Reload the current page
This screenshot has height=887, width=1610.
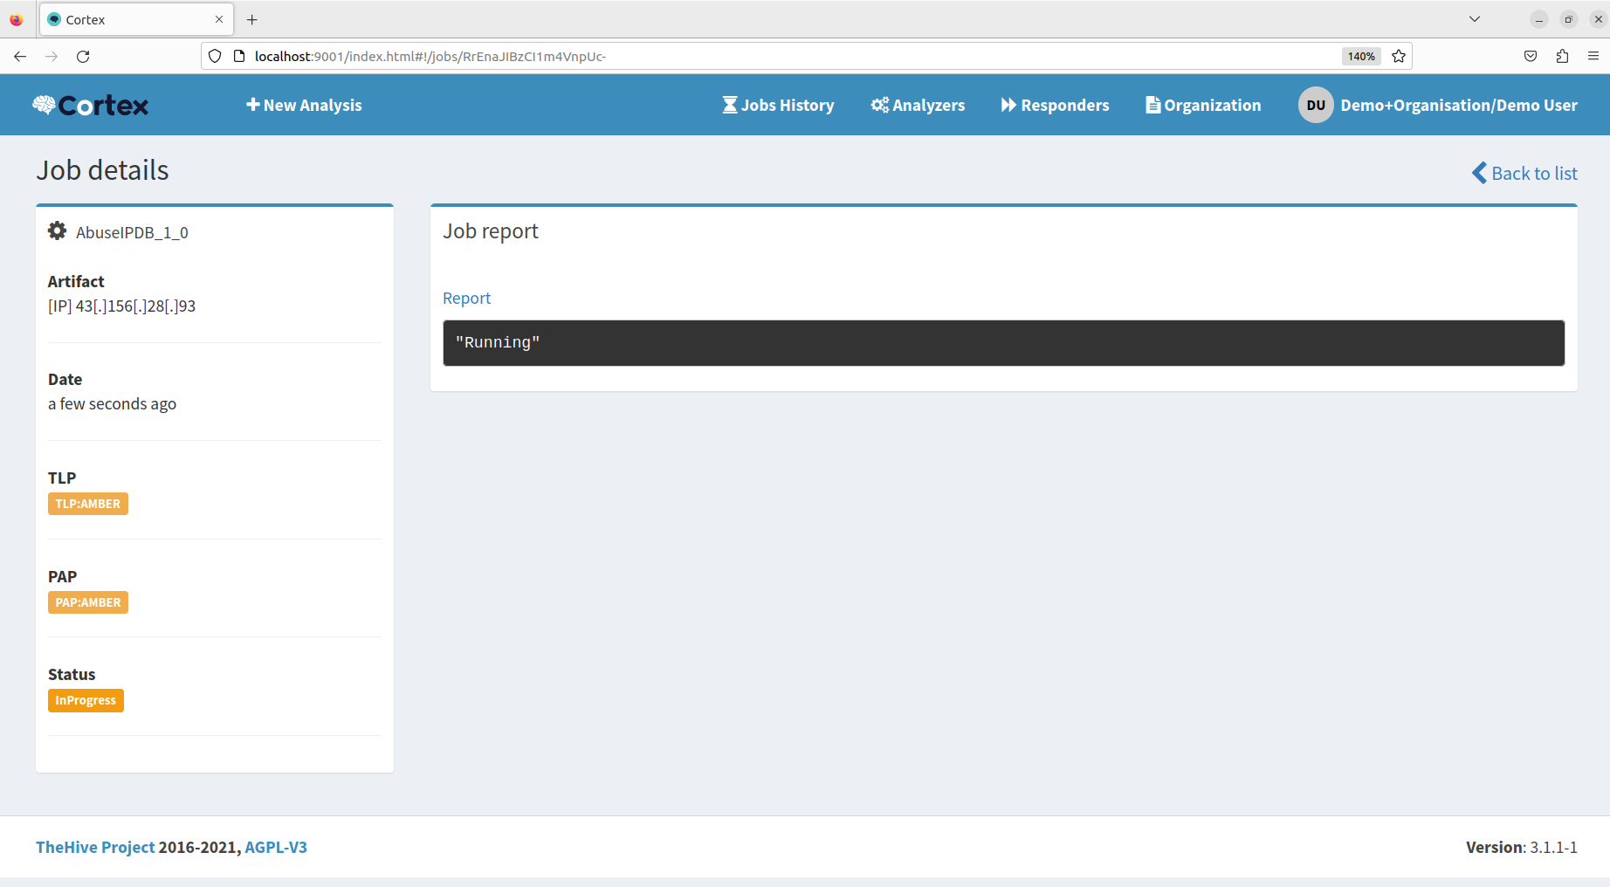coord(83,56)
